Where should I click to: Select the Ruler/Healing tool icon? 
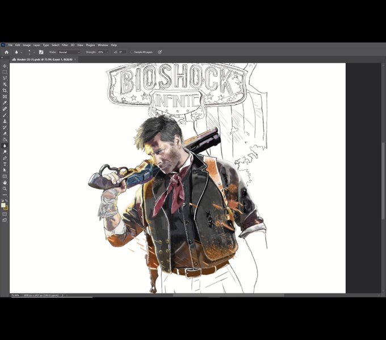point(5,109)
